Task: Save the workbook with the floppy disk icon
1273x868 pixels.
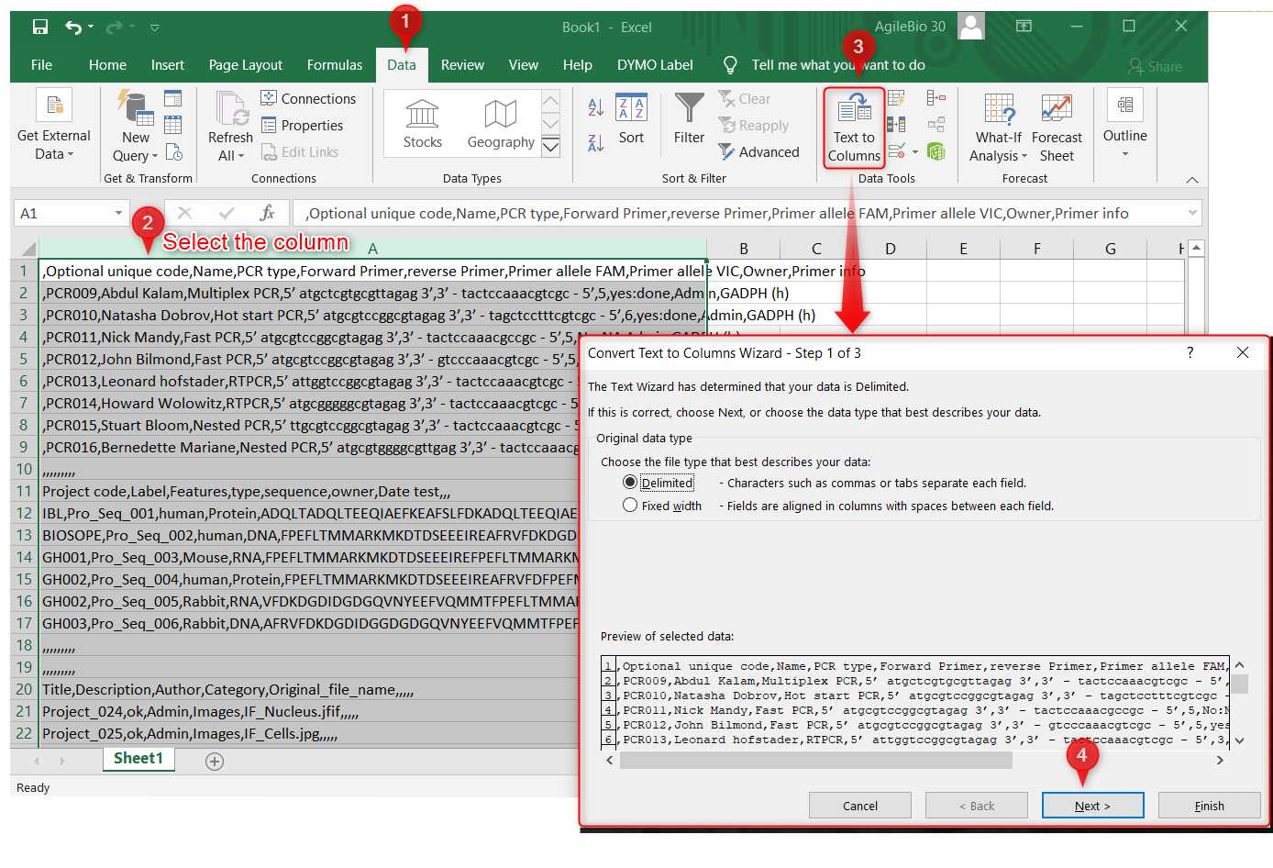Action: pos(40,27)
